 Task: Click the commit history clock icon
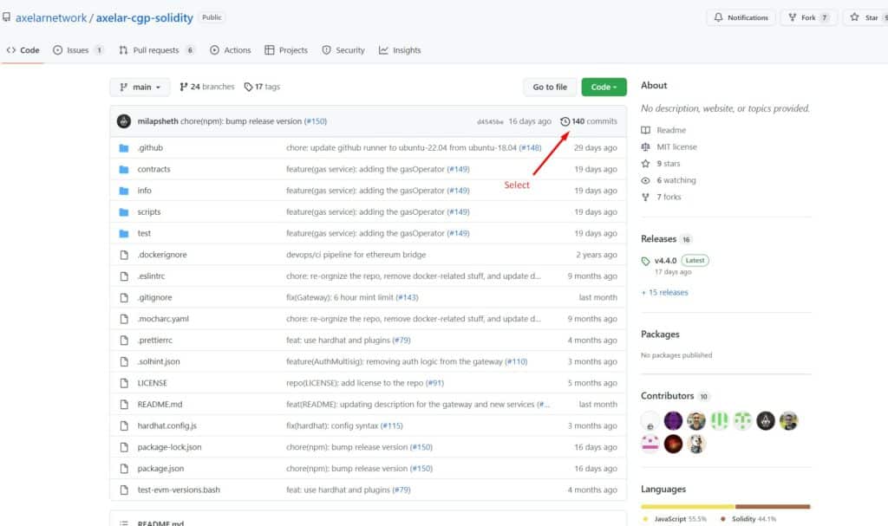(565, 121)
